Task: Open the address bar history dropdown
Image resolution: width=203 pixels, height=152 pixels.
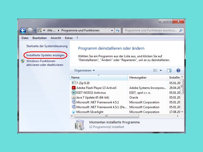Action: tap(112, 31)
